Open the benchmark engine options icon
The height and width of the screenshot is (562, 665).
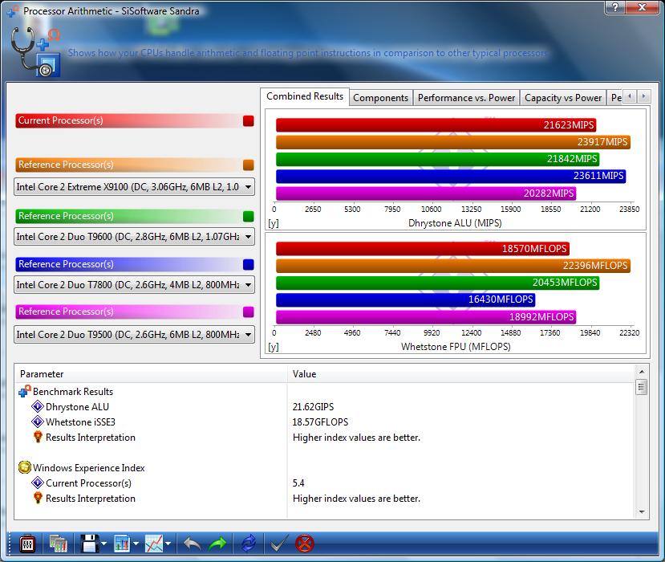[27, 544]
